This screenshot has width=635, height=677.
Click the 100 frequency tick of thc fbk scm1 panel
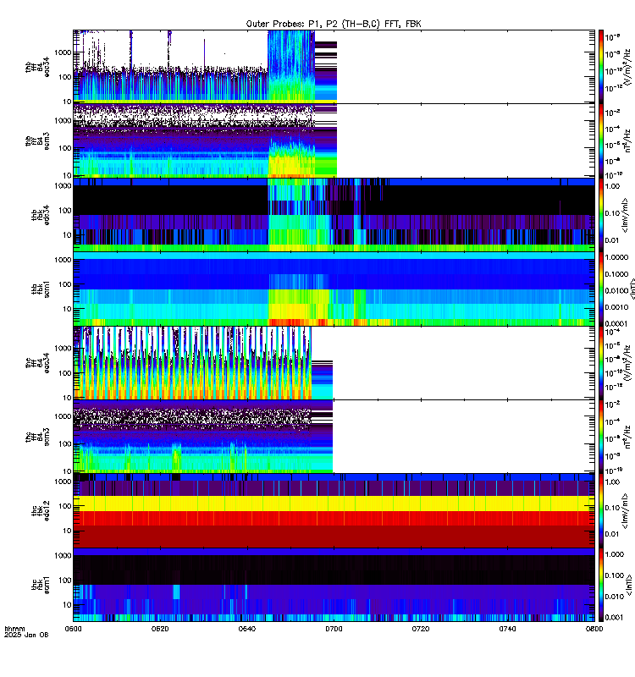pyautogui.click(x=65, y=581)
